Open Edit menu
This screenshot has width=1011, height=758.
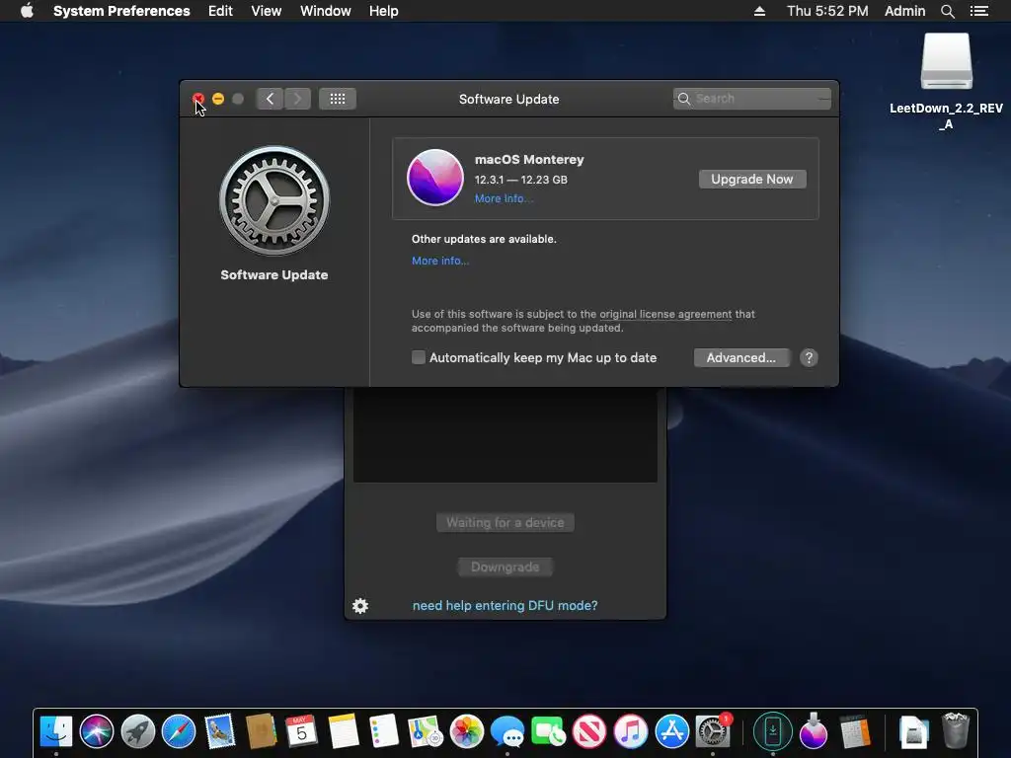coord(220,11)
